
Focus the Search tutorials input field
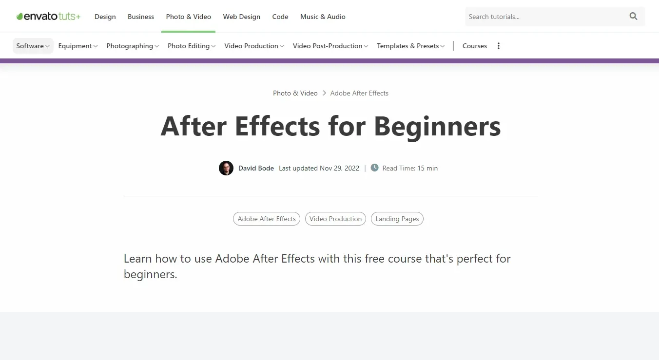(x=546, y=17)
